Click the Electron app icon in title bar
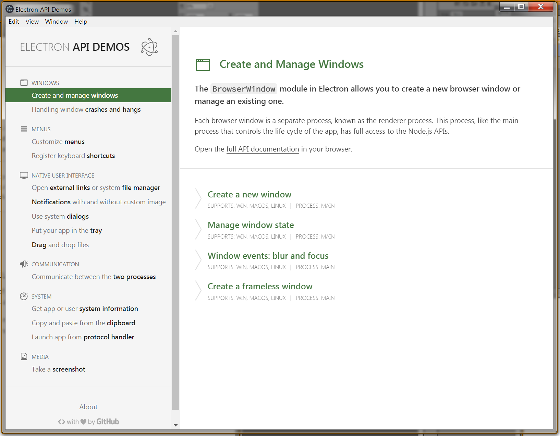560x436 pixels. (x=10, y=9)
